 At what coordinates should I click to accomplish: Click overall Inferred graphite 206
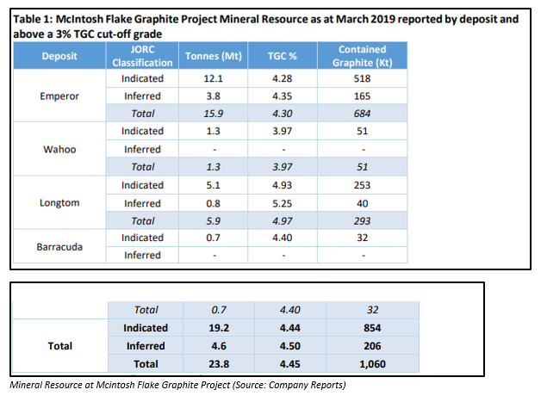[372, 346]
